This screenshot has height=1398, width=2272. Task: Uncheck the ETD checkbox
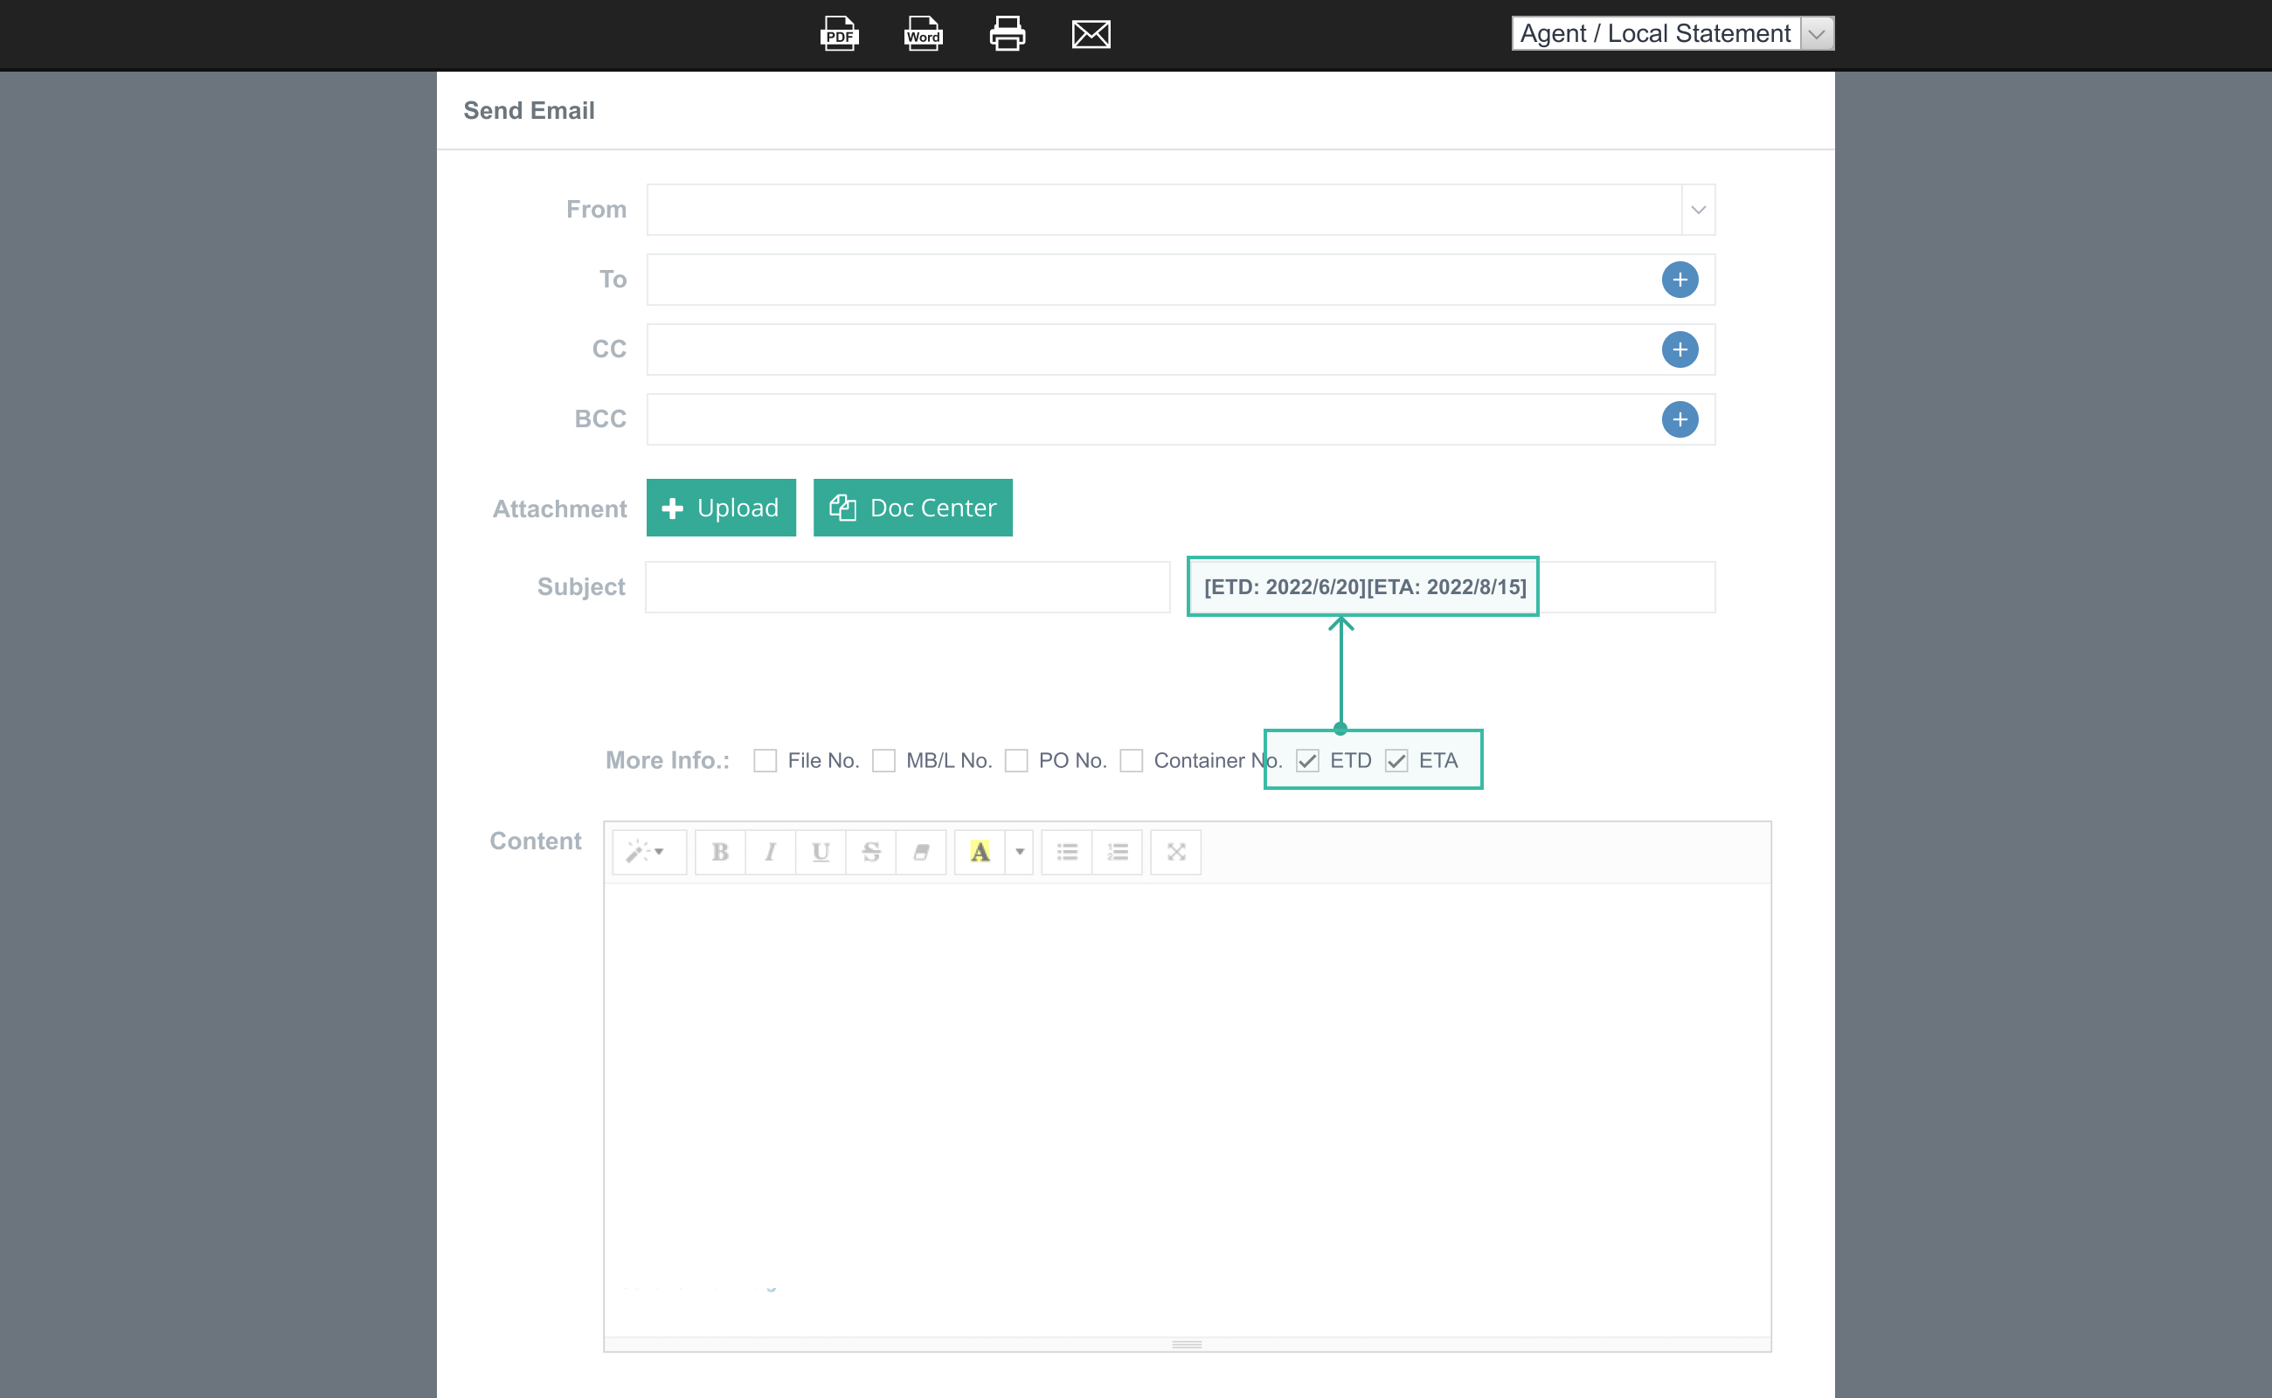pyautogui.click(x=1306, y=761)
